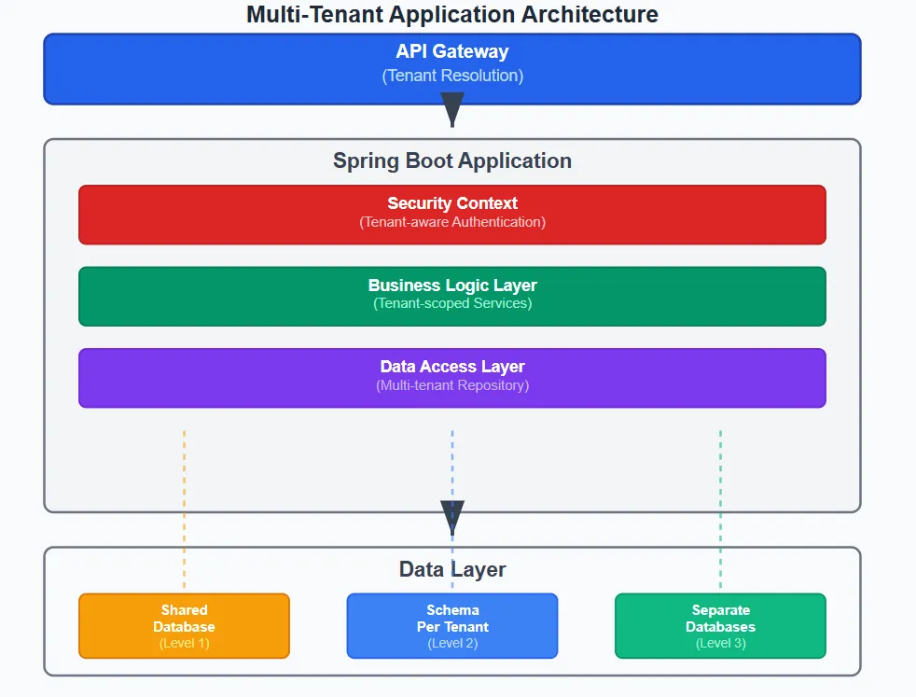Viewport: 916px width, 697px height.
Task: Click the Separate Databases (Level 3) box
Action: pyautogui.click(x=720, y=625)
